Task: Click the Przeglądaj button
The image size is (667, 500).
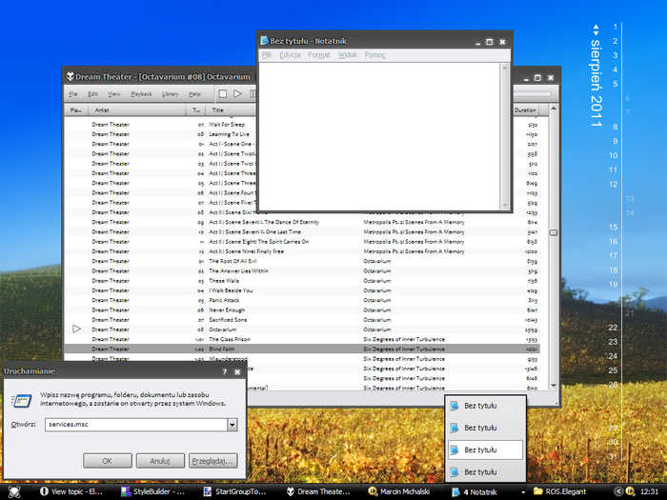Action: coord(212,460)
